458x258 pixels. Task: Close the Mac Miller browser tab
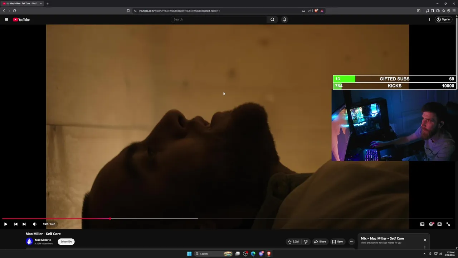(41, 4)
